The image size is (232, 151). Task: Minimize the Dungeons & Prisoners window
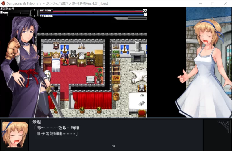200,3
